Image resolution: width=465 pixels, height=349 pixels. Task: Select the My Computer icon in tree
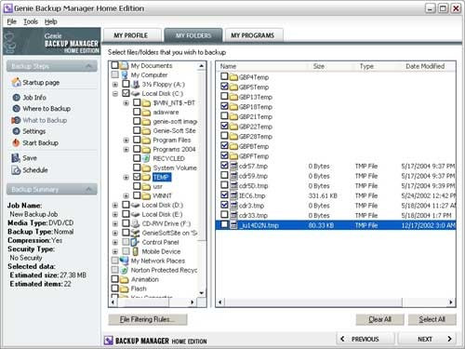click(125, 75)
